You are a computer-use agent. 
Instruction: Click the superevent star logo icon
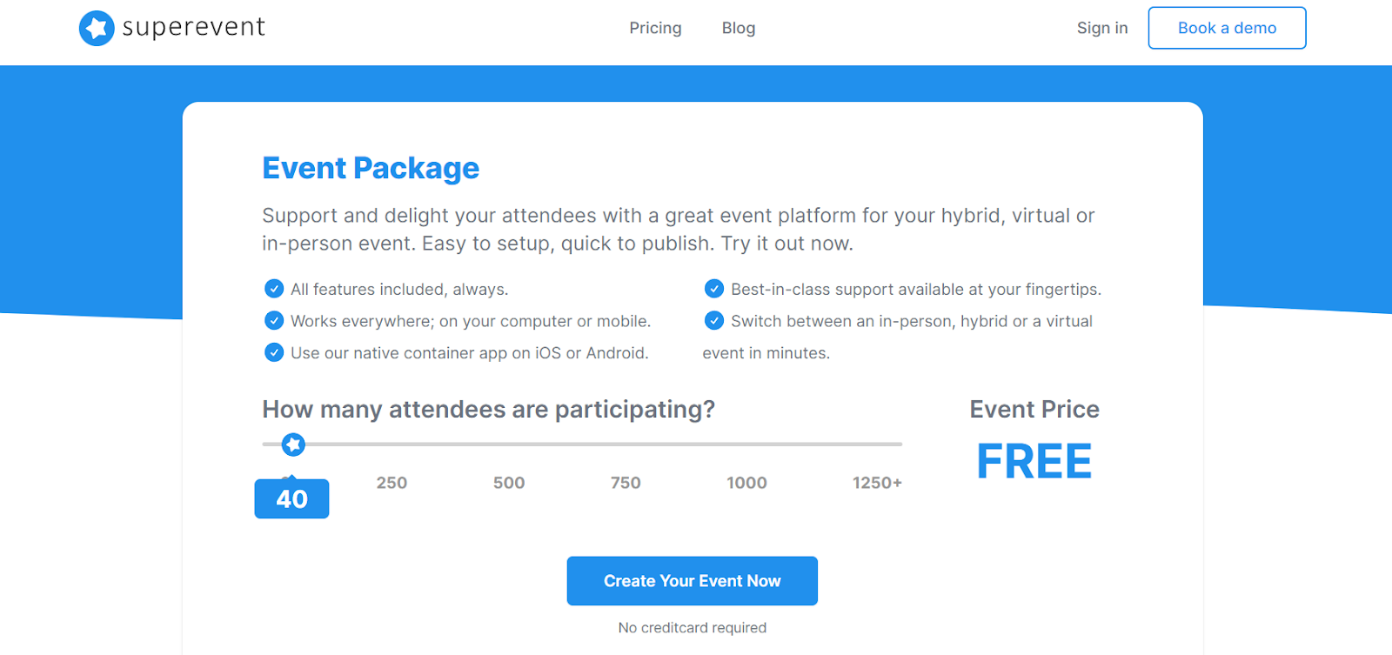[97, 29]
